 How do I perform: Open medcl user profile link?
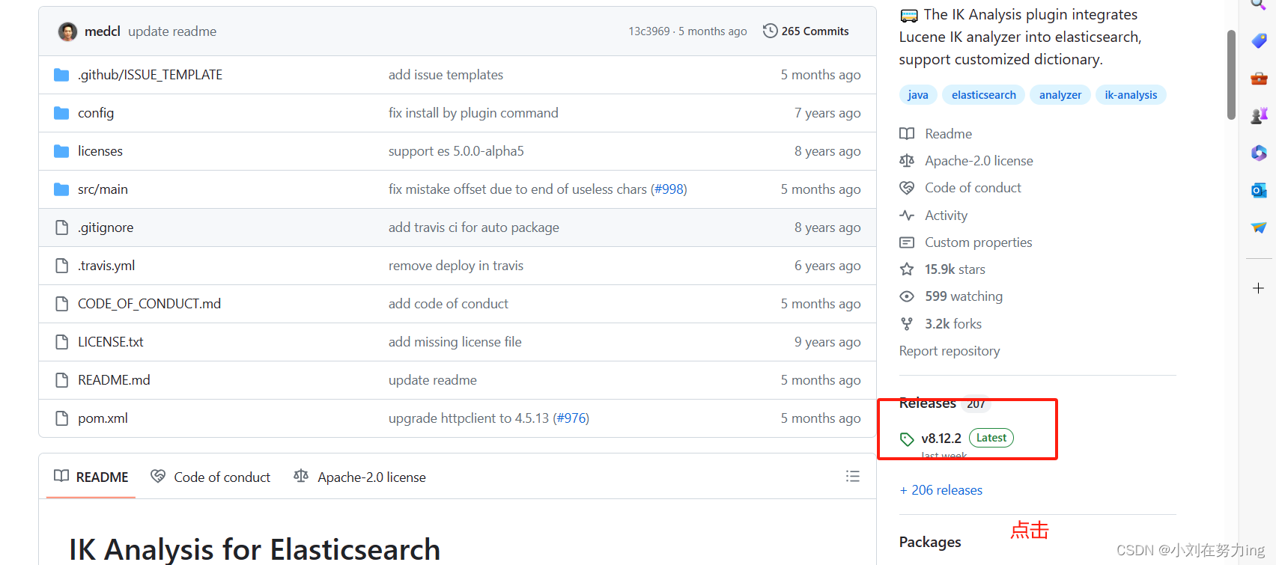click(103, 31)
